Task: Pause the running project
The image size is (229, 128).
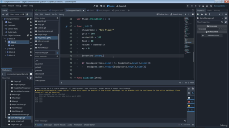Action: 192,6
